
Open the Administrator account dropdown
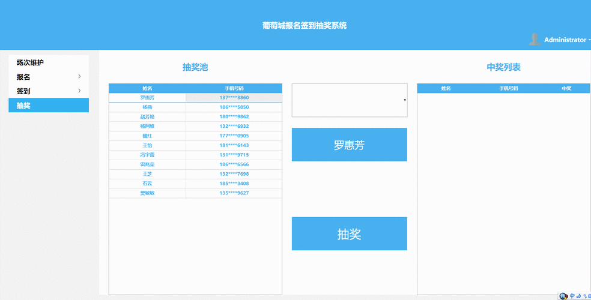point(566,40)
